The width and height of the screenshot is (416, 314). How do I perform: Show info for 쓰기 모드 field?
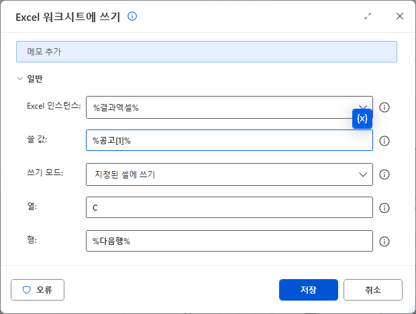pos(384,174)
